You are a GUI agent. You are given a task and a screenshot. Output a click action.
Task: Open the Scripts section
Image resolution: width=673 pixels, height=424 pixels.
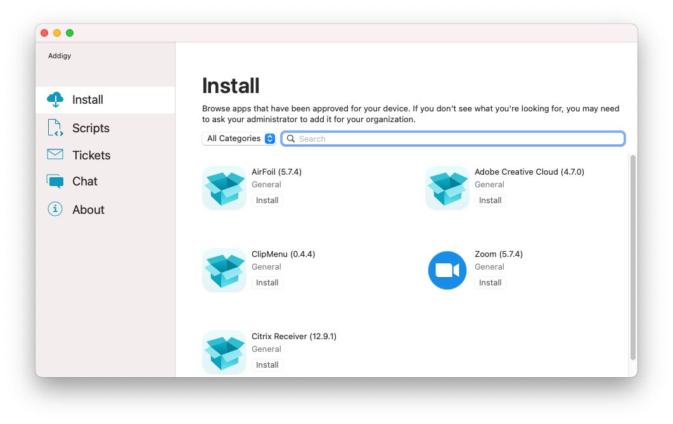[x=105, y=128]
